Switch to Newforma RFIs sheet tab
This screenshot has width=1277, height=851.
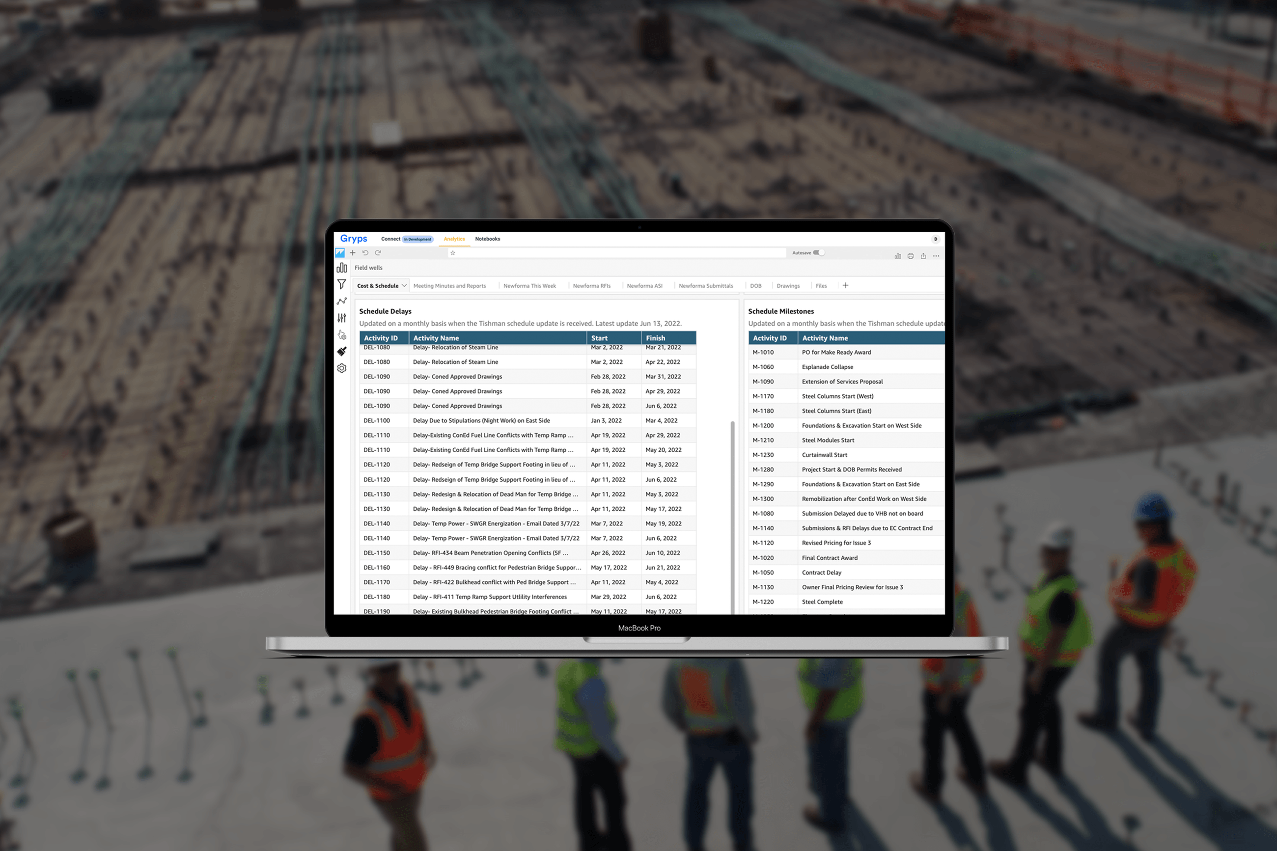[591, 286]
